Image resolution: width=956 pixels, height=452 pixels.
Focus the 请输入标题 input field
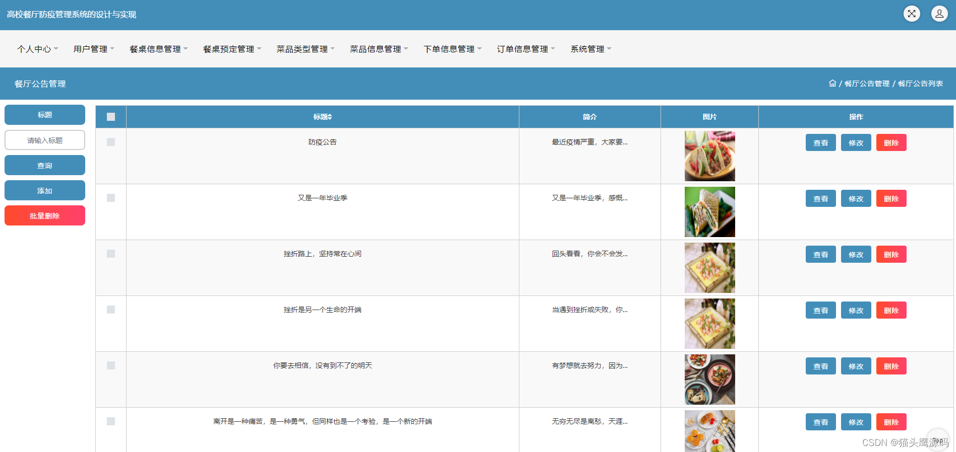click(45, 140)
